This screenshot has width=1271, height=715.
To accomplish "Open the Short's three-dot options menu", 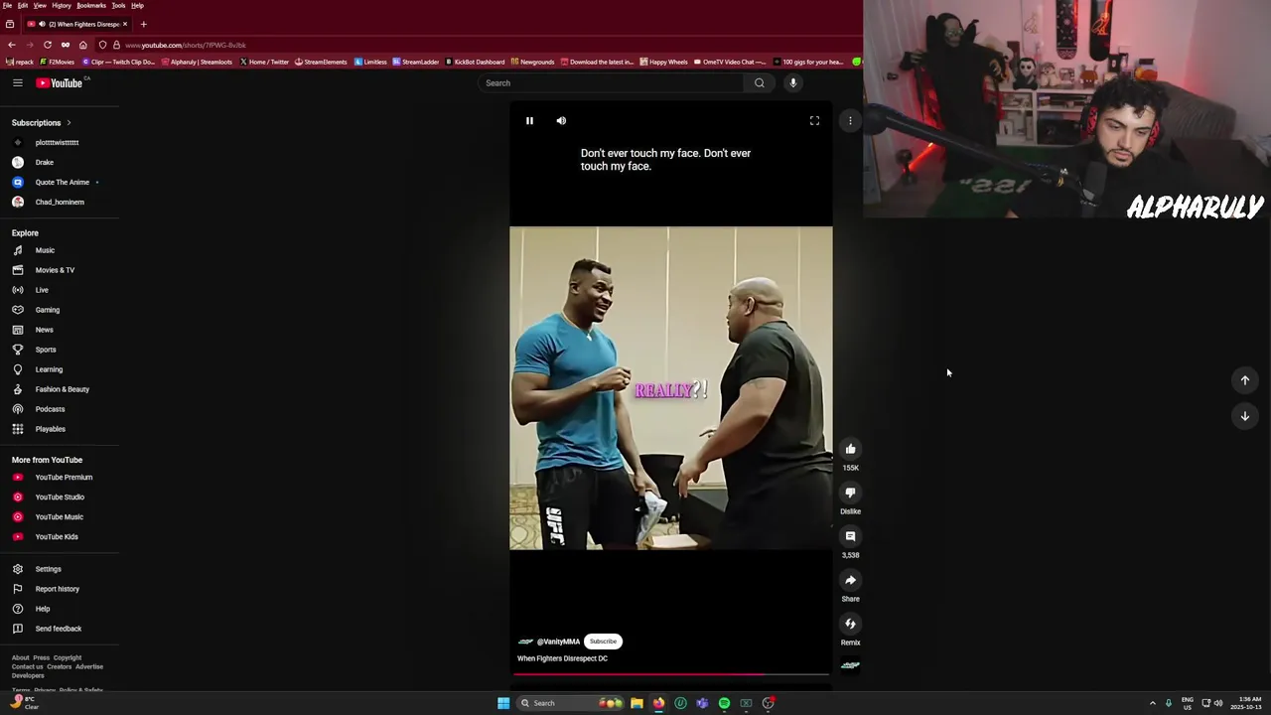I will click(x=850, y=120).
